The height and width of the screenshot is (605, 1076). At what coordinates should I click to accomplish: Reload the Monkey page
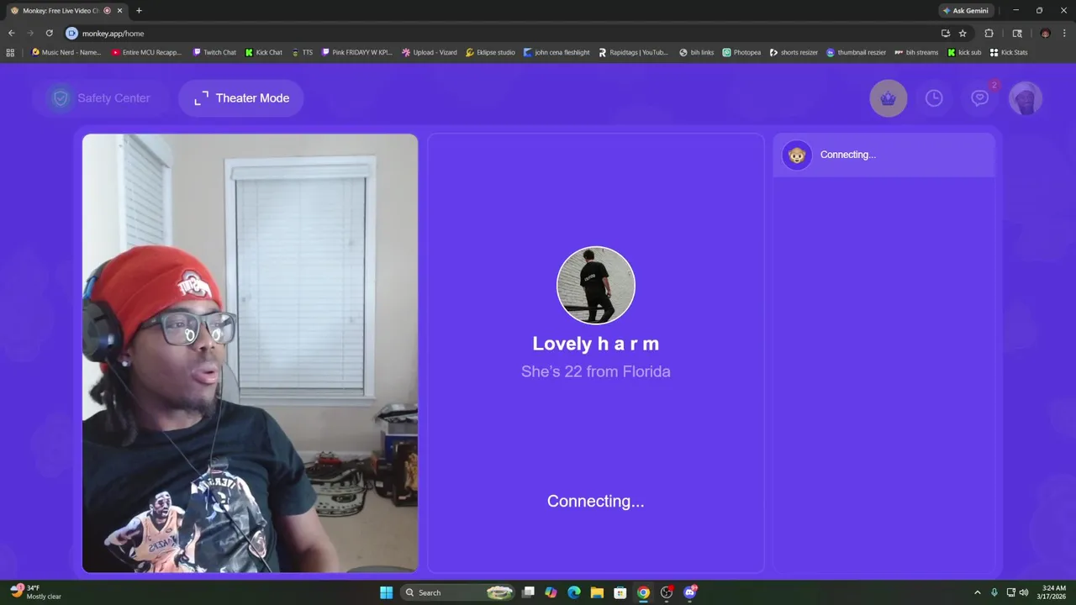[x=49, y=33]
